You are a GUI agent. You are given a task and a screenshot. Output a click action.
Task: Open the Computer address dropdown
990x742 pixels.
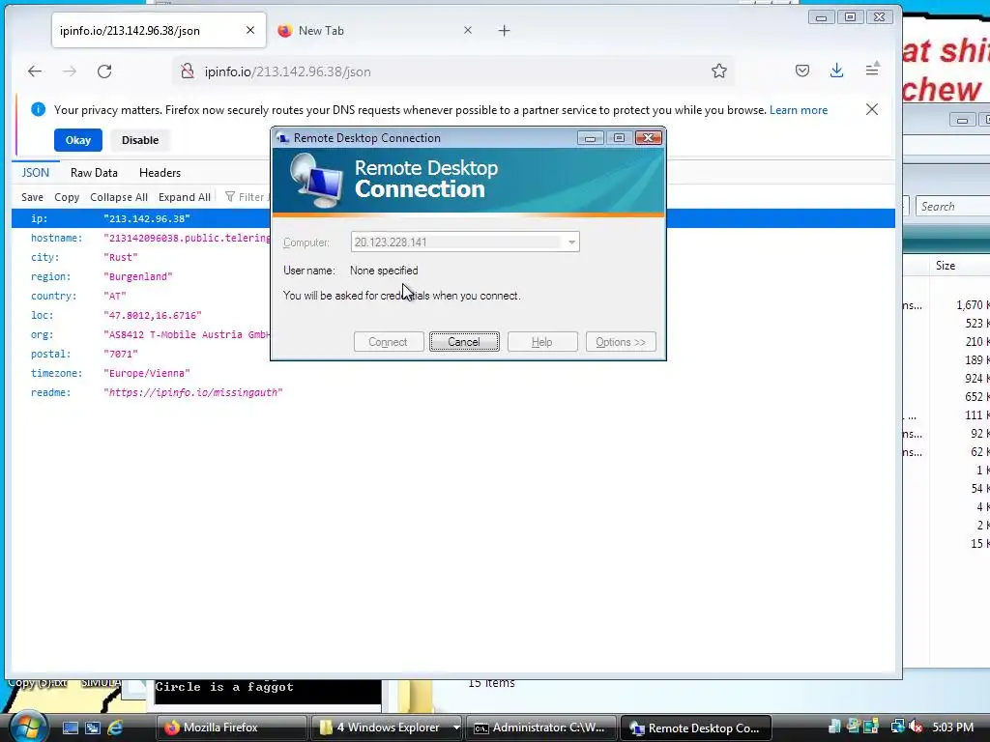[x=570, y=243]
